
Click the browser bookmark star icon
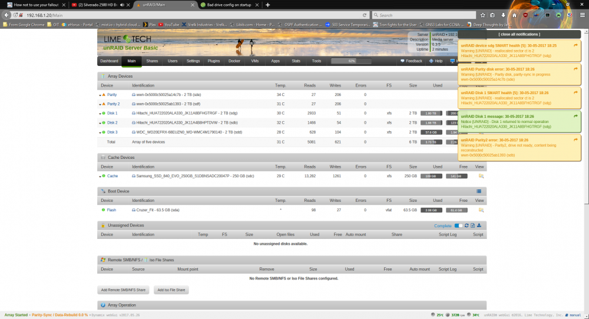click(483, 15)
